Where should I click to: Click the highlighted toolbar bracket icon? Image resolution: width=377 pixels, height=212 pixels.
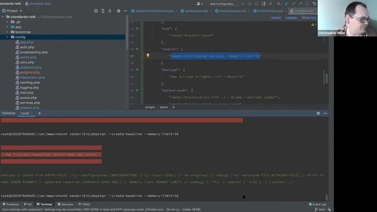263,4
